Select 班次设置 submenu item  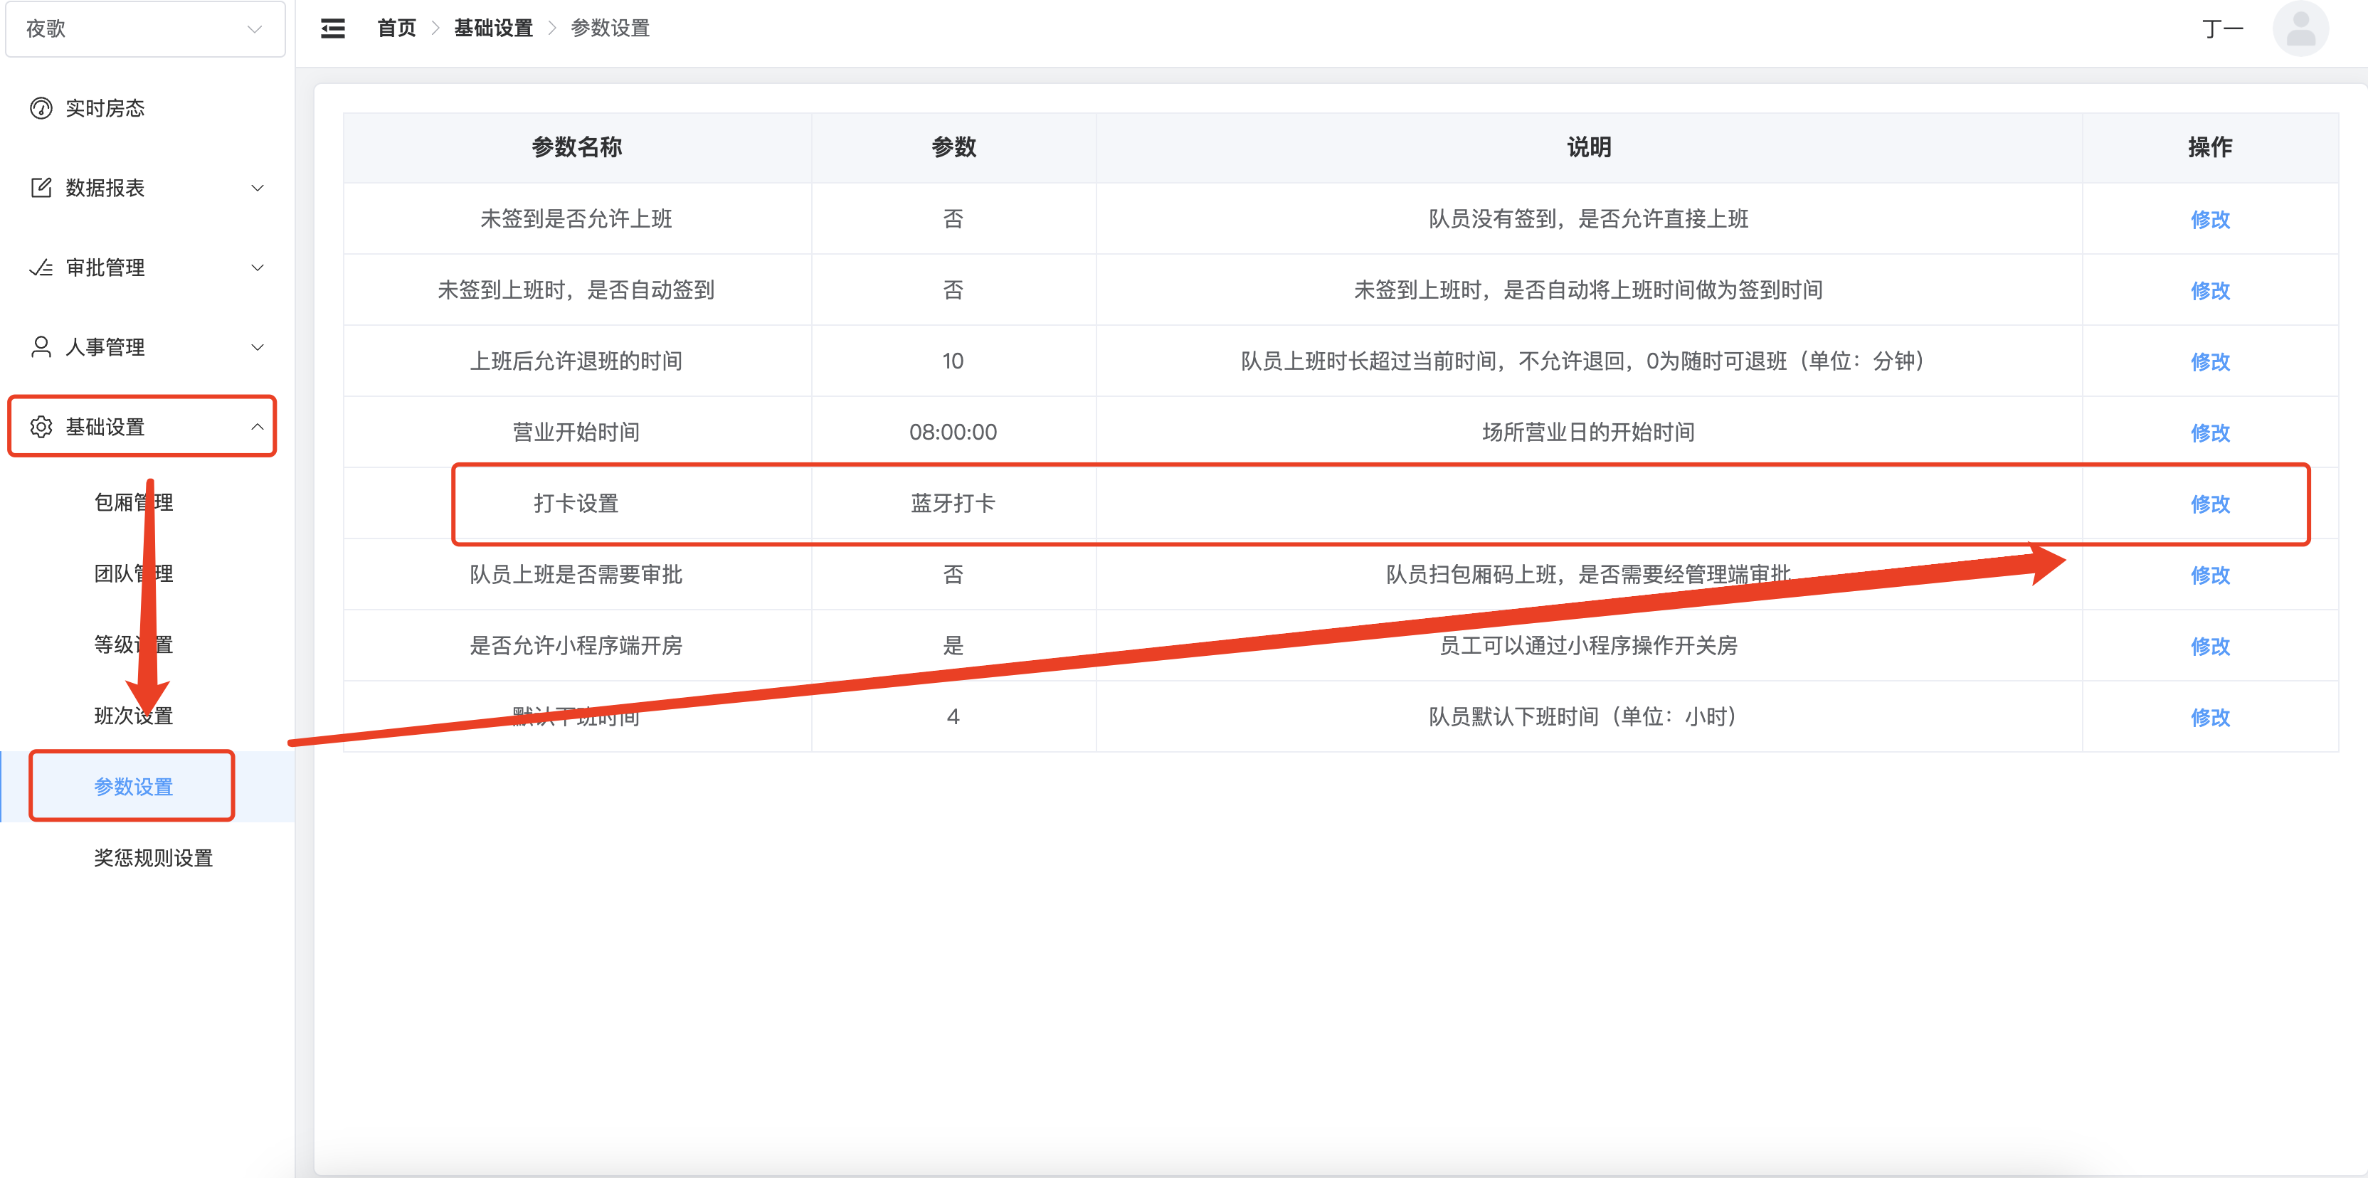pyautogui.click(x=133, y=716)
